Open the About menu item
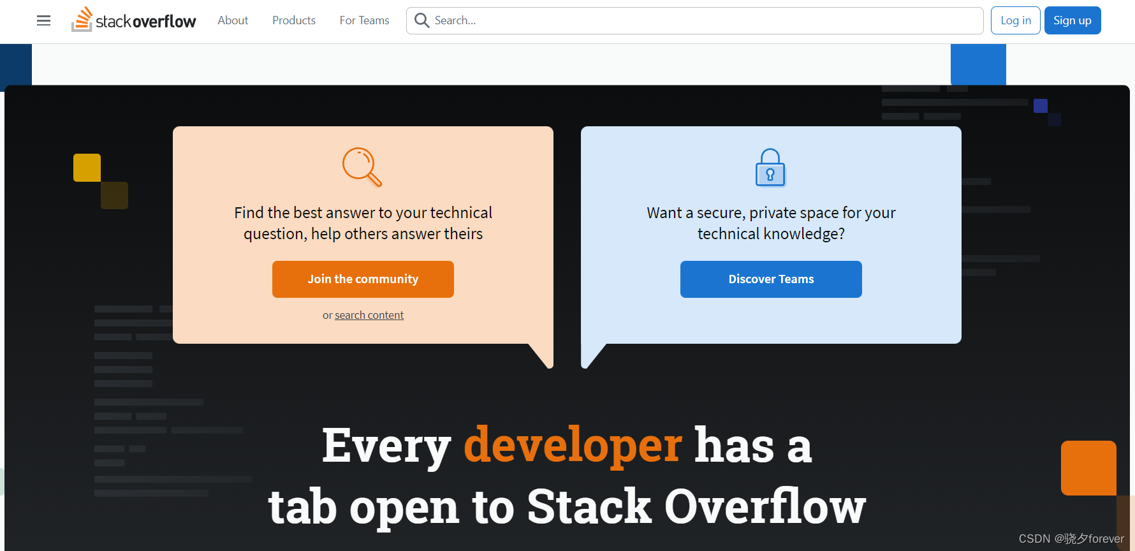The height and width of the screenshot is (551, 1135). pyautogui.click(x=233, y=20)
